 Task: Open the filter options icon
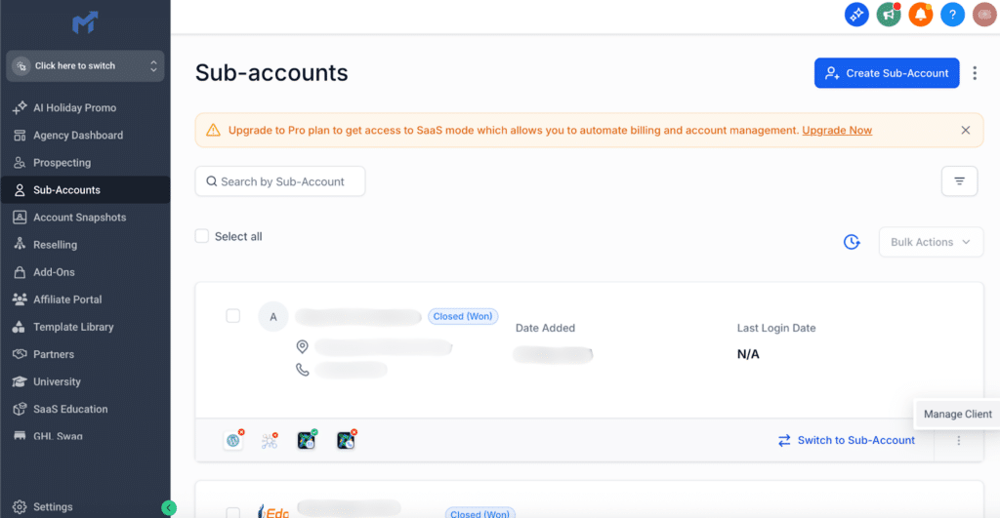click(959, 181)
